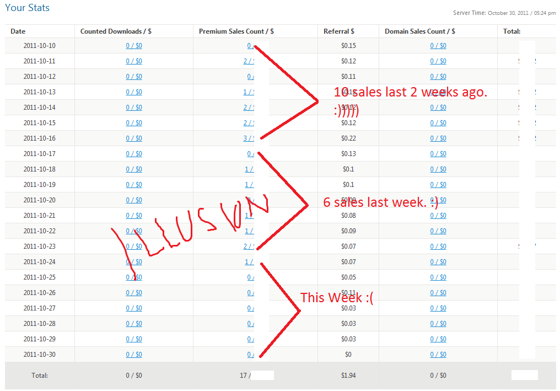Open domain sales link for 2011-10-22
Image resolution: width=560 pixels, height=391 pixels.
pos(438,231)
